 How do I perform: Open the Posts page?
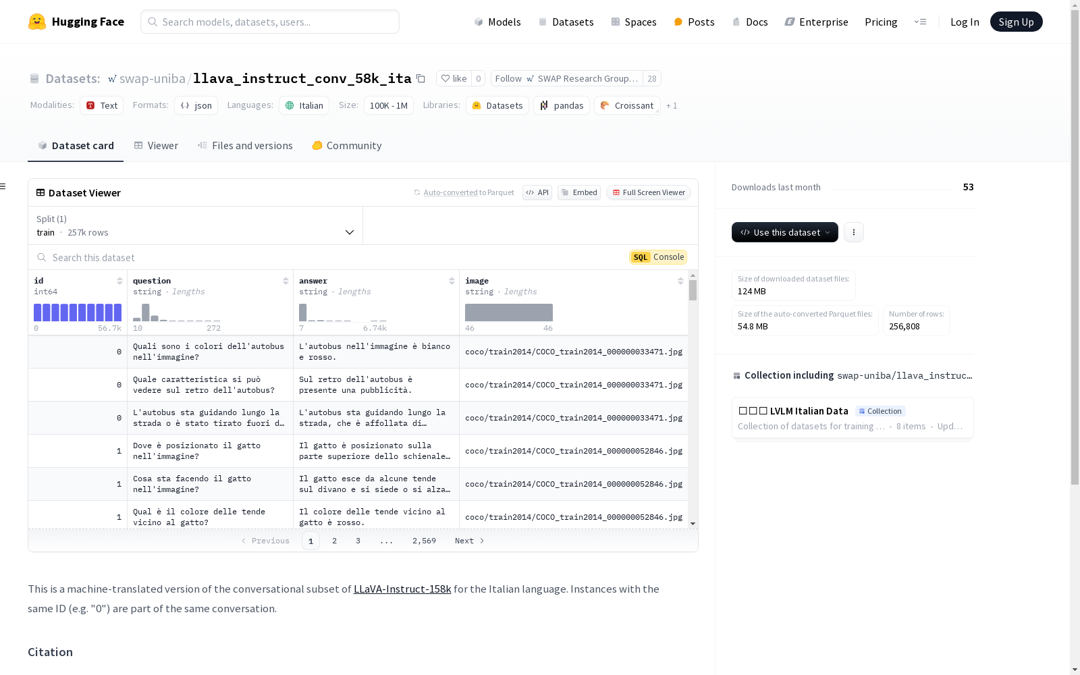695,22
